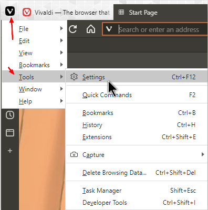This screenshot has width=208, height=210.
Task: Click the Vivaldi menu button in the top-left corner
Action: click(10, 11)
